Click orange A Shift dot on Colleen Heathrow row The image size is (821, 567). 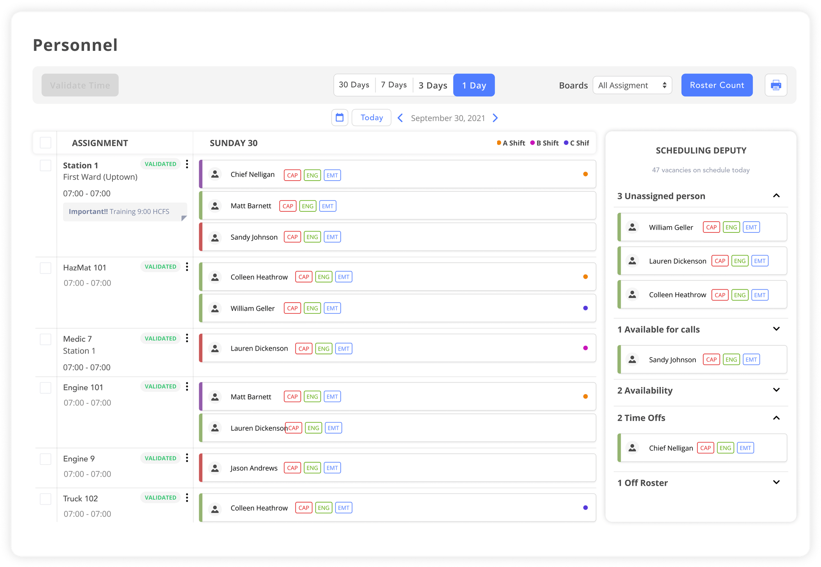(x=585, y=277)
